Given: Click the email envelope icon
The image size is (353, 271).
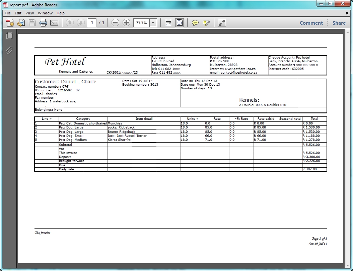Looking at the screenshot, I should [x=54, y=23].
